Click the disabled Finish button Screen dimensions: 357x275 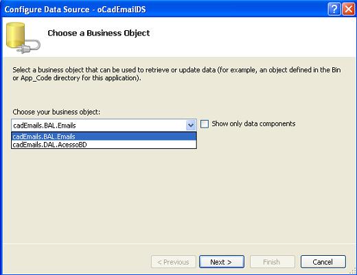coord(273,262)
